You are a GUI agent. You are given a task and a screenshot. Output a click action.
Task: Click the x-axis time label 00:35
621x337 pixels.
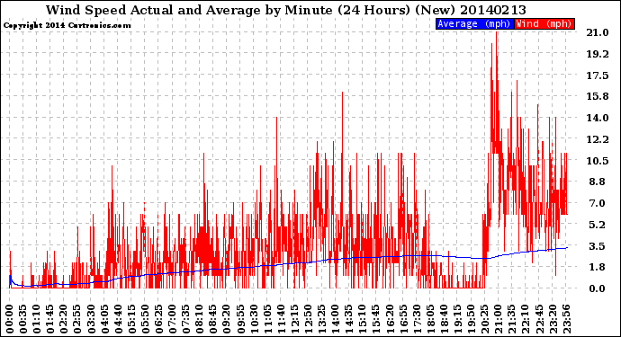tap(23, 319)
